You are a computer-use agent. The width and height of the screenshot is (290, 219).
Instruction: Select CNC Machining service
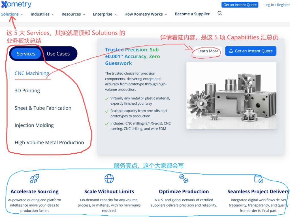pyautogui.click(x=32, y=73)
